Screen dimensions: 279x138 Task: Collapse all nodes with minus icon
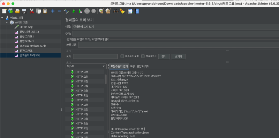pyautogui.click(x=59, y=11)
